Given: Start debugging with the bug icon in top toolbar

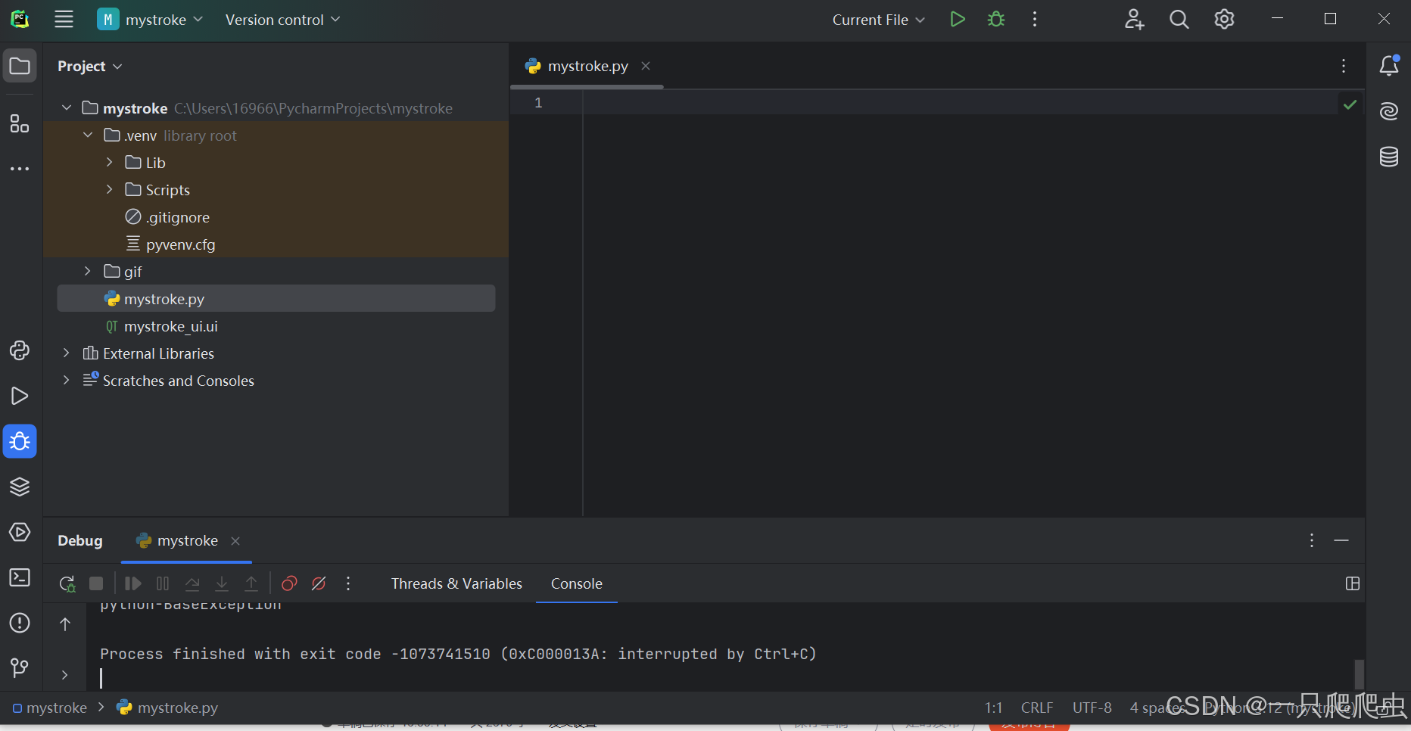Looking at the screenshot, I should point(996,20).
